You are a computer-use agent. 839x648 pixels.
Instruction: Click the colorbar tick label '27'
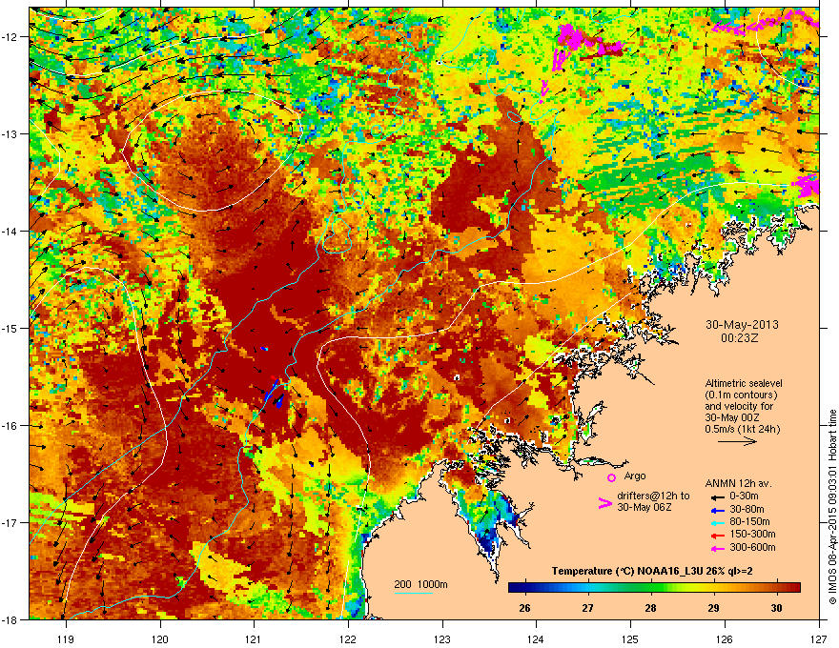(x=588, y=608)
